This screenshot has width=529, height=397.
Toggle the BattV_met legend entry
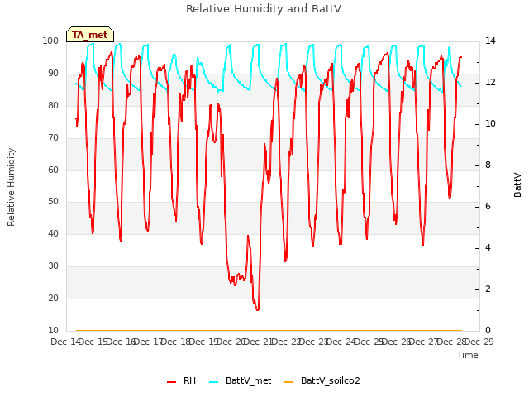pos(241,380)
